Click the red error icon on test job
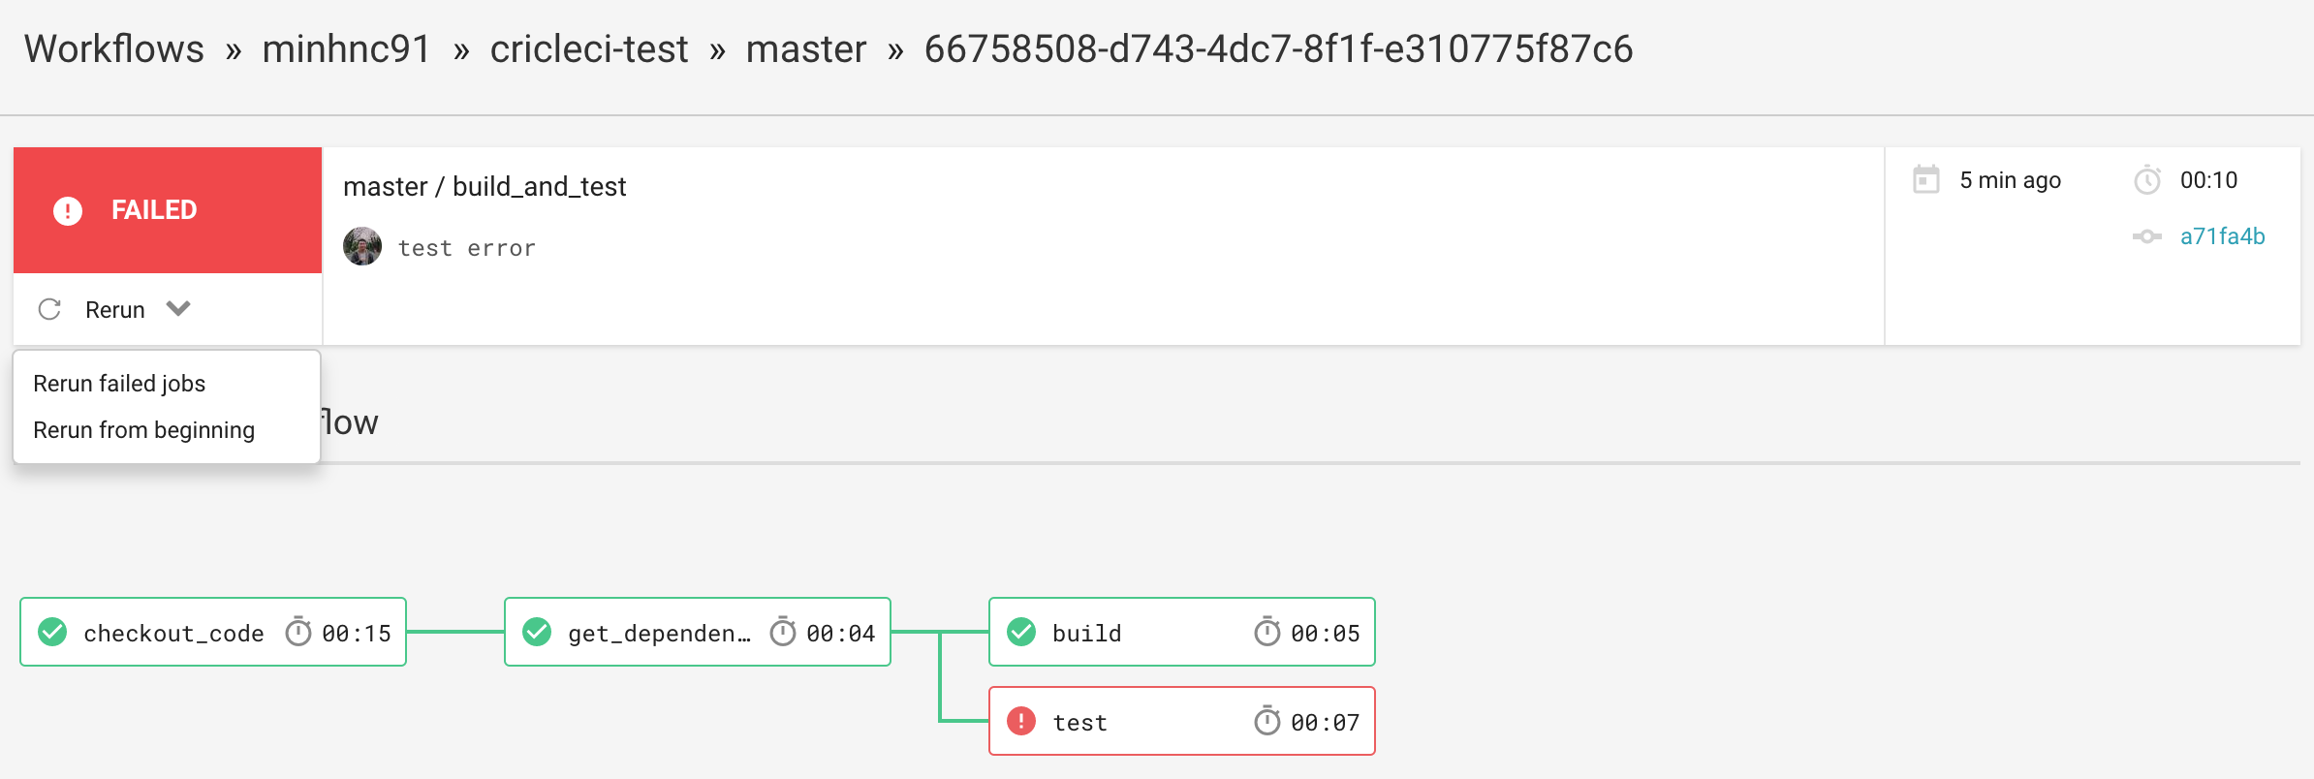The image size is (2314, 779). tap(1021, 721)
